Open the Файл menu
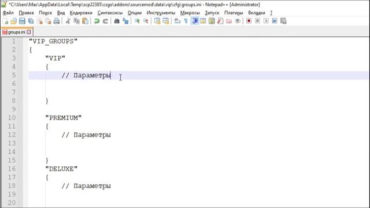The width and height of the screenshot is (370, 208). (x=8, y=13)
